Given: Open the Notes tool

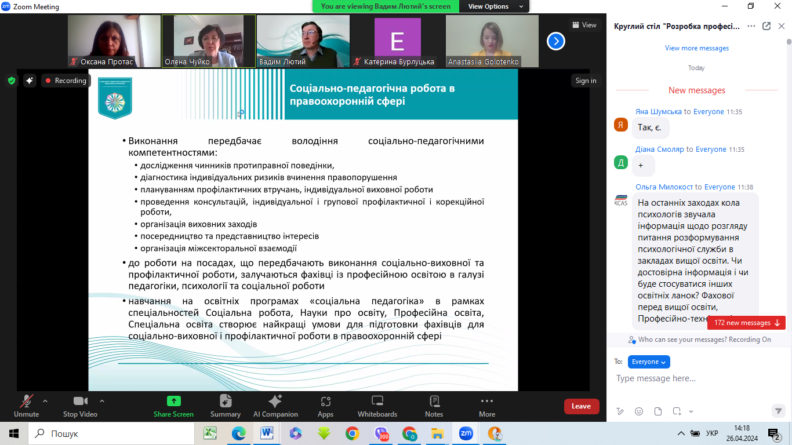Looking at the screenshot, I should click(x=434, y=406).
